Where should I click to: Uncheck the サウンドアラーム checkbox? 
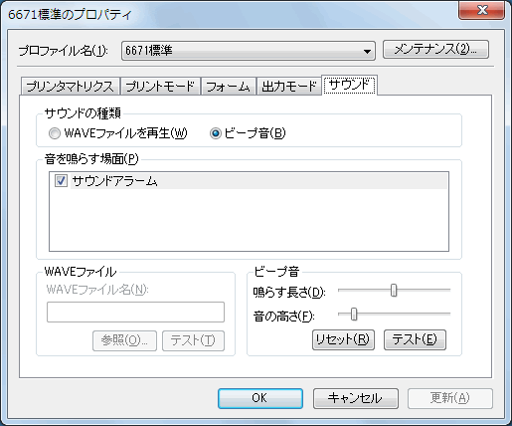click(61, 181)
